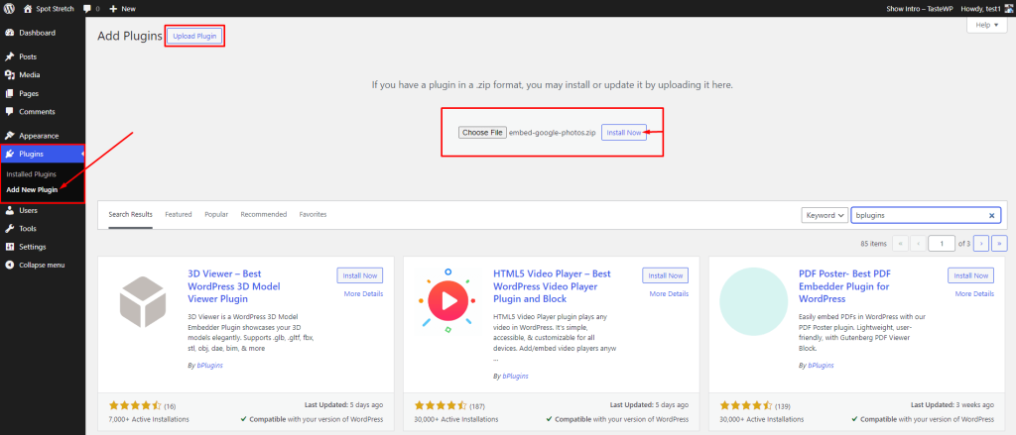
Task: Click the WordPress logo icon
Action: tap(10, 9)
